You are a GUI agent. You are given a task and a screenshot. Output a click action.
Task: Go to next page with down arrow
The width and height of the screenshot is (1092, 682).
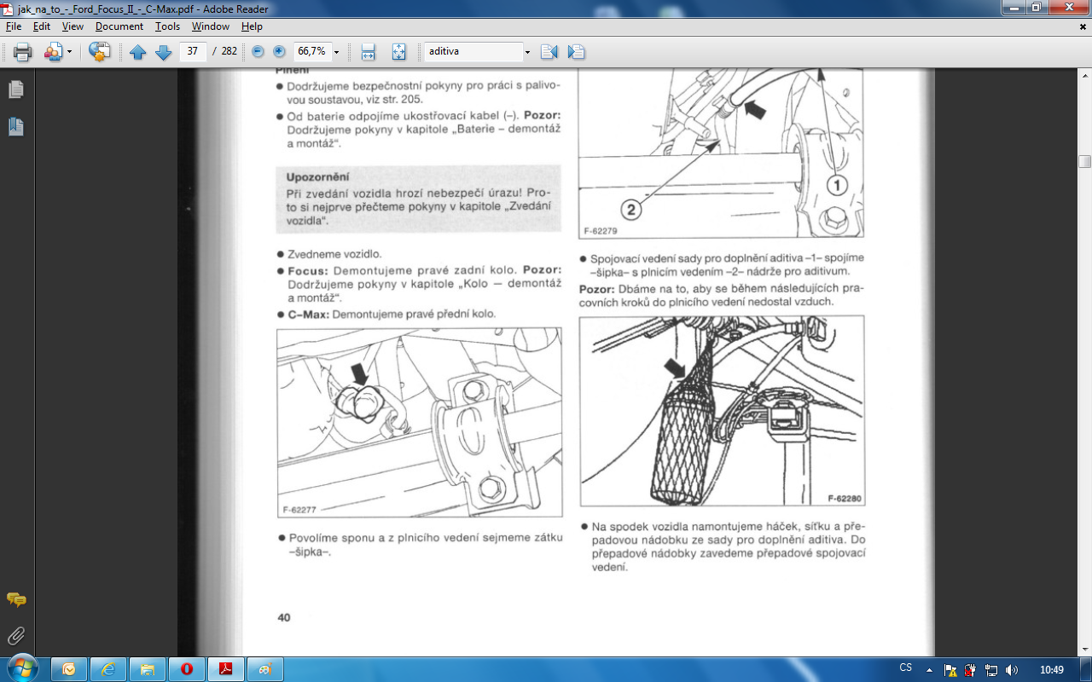point(164,52)
